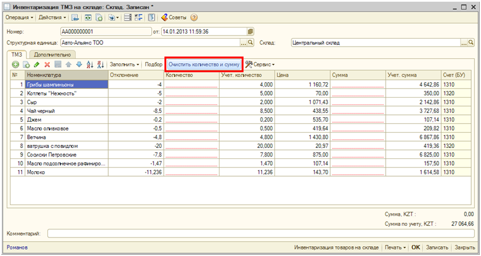Click the pencil Edit row icon
Screen dimensions: 481x256
click(36, 64)
